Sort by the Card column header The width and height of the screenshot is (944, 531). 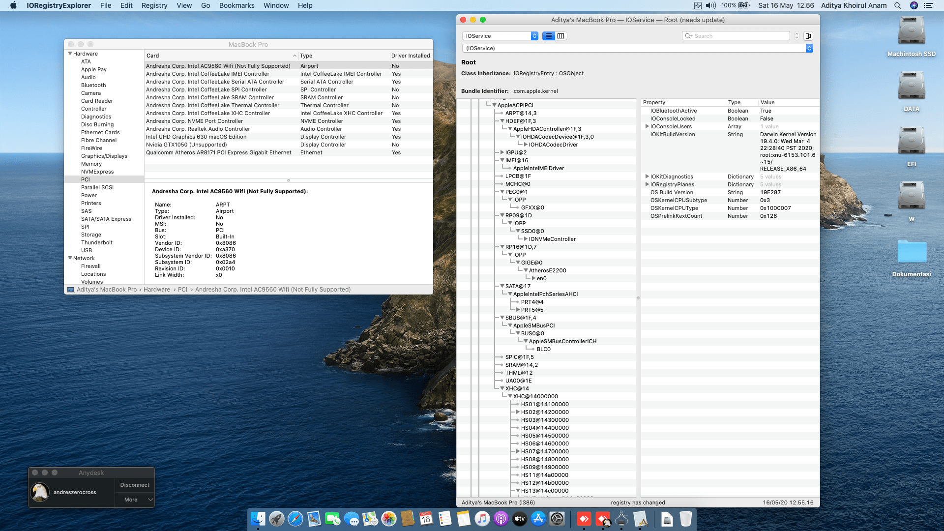click(x=221, y=56)
